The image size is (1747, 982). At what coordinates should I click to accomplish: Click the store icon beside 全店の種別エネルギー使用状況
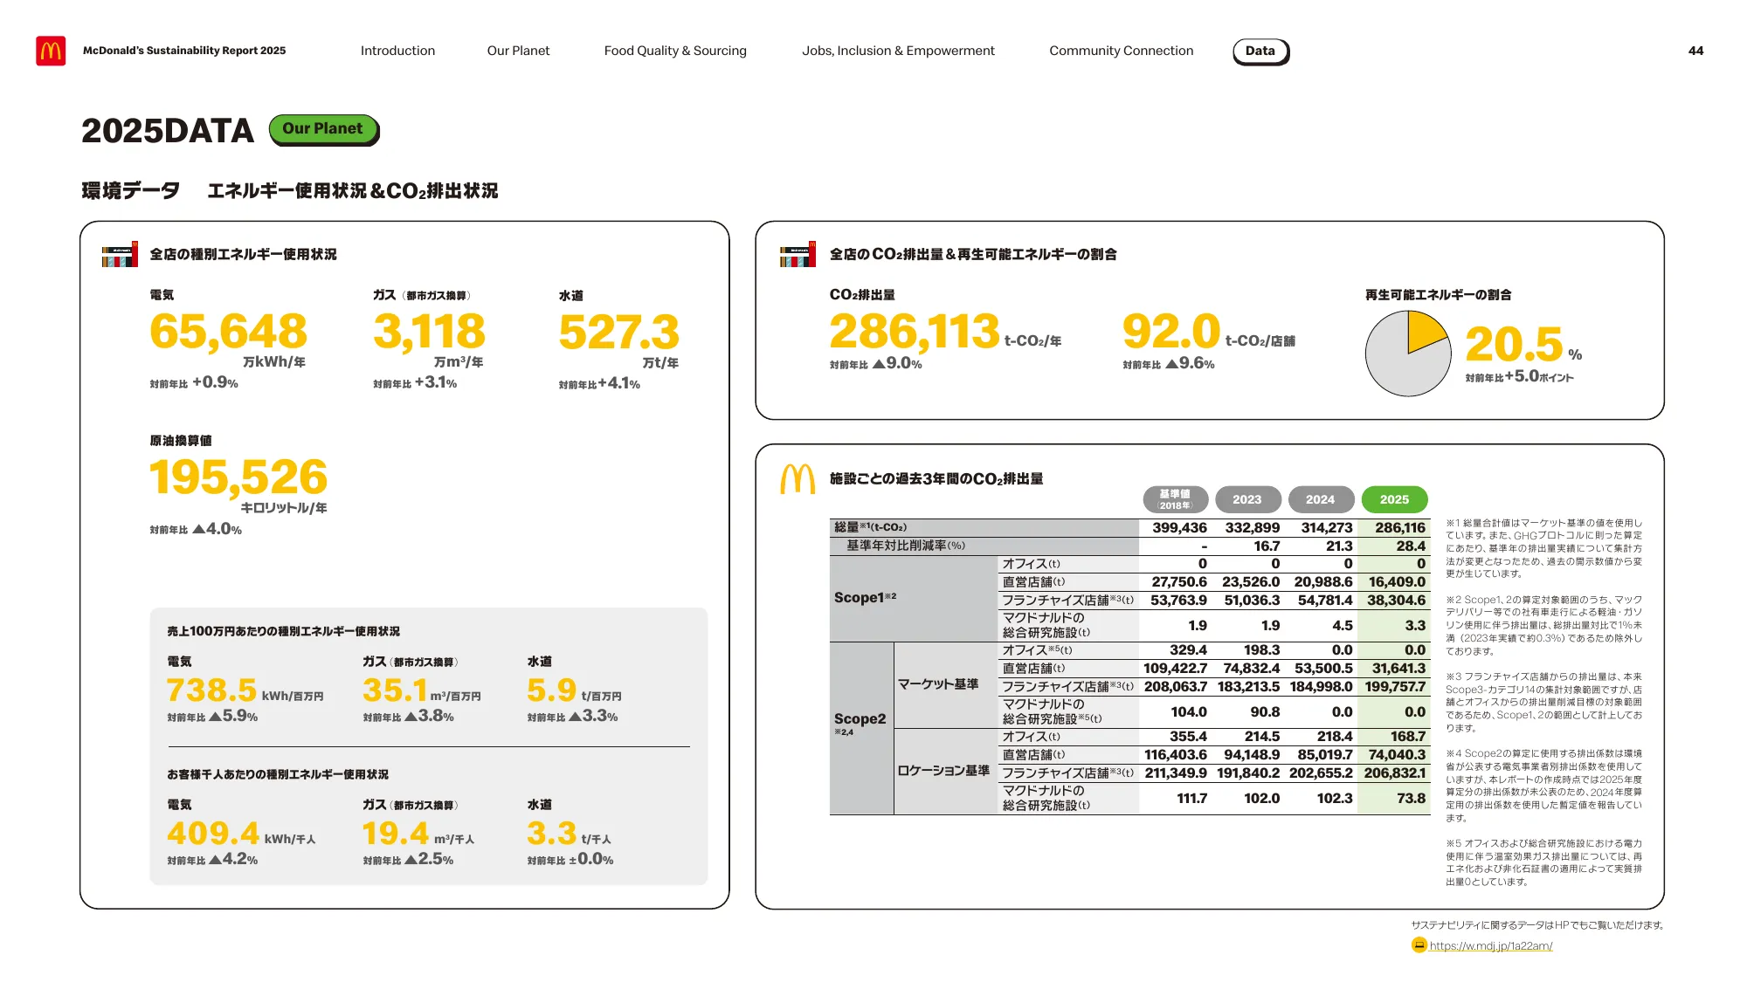pyautogui.click(x=120, y=254)
